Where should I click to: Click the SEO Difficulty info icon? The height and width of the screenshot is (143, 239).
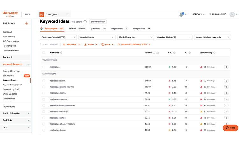coord(214,53)
